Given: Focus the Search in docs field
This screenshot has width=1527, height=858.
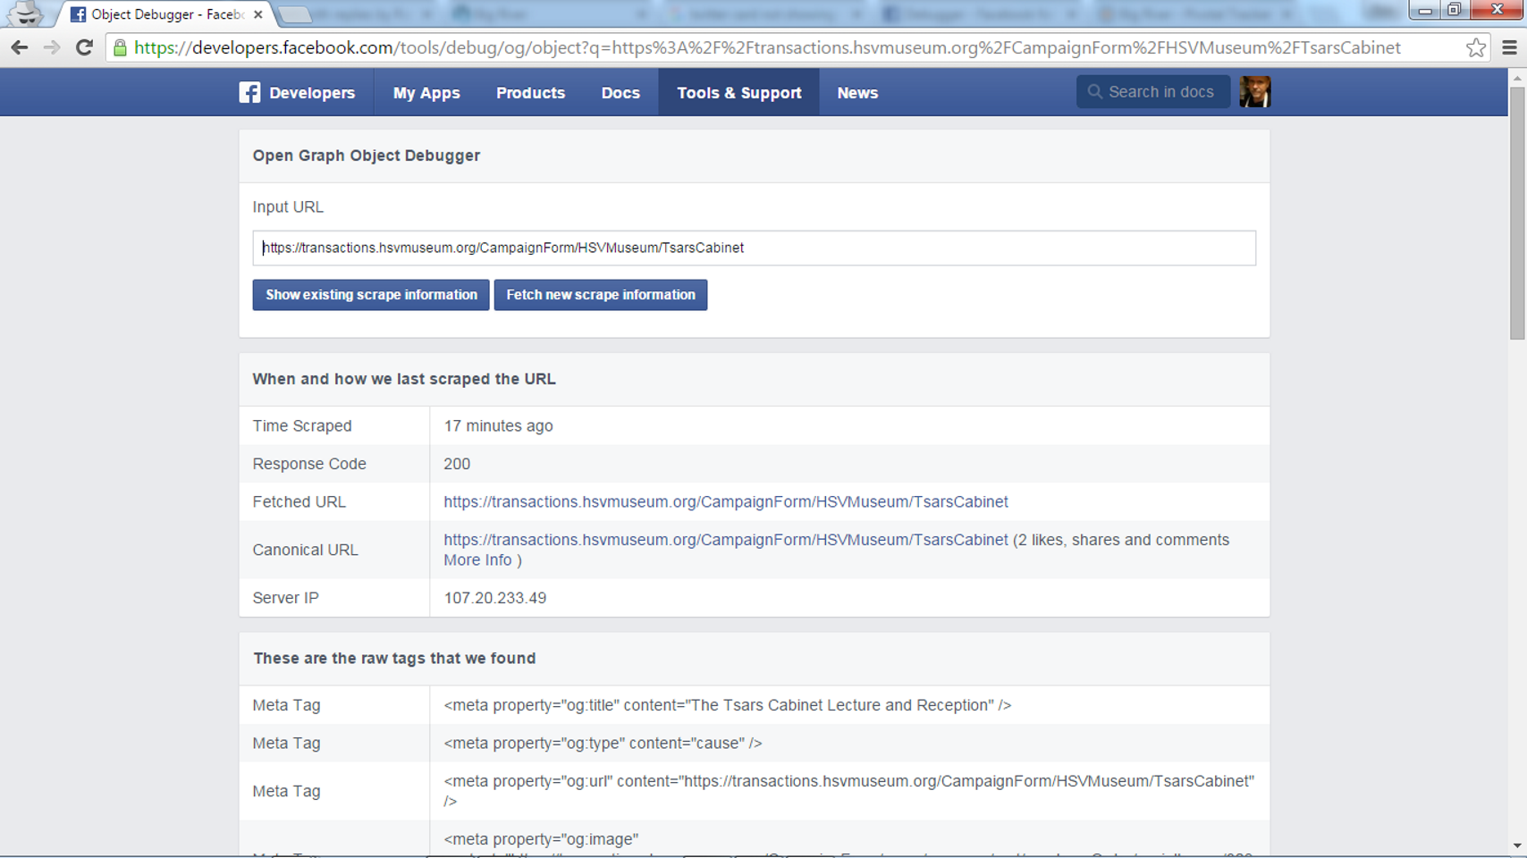Looking at the screenshot, I should click(1153, 92).
